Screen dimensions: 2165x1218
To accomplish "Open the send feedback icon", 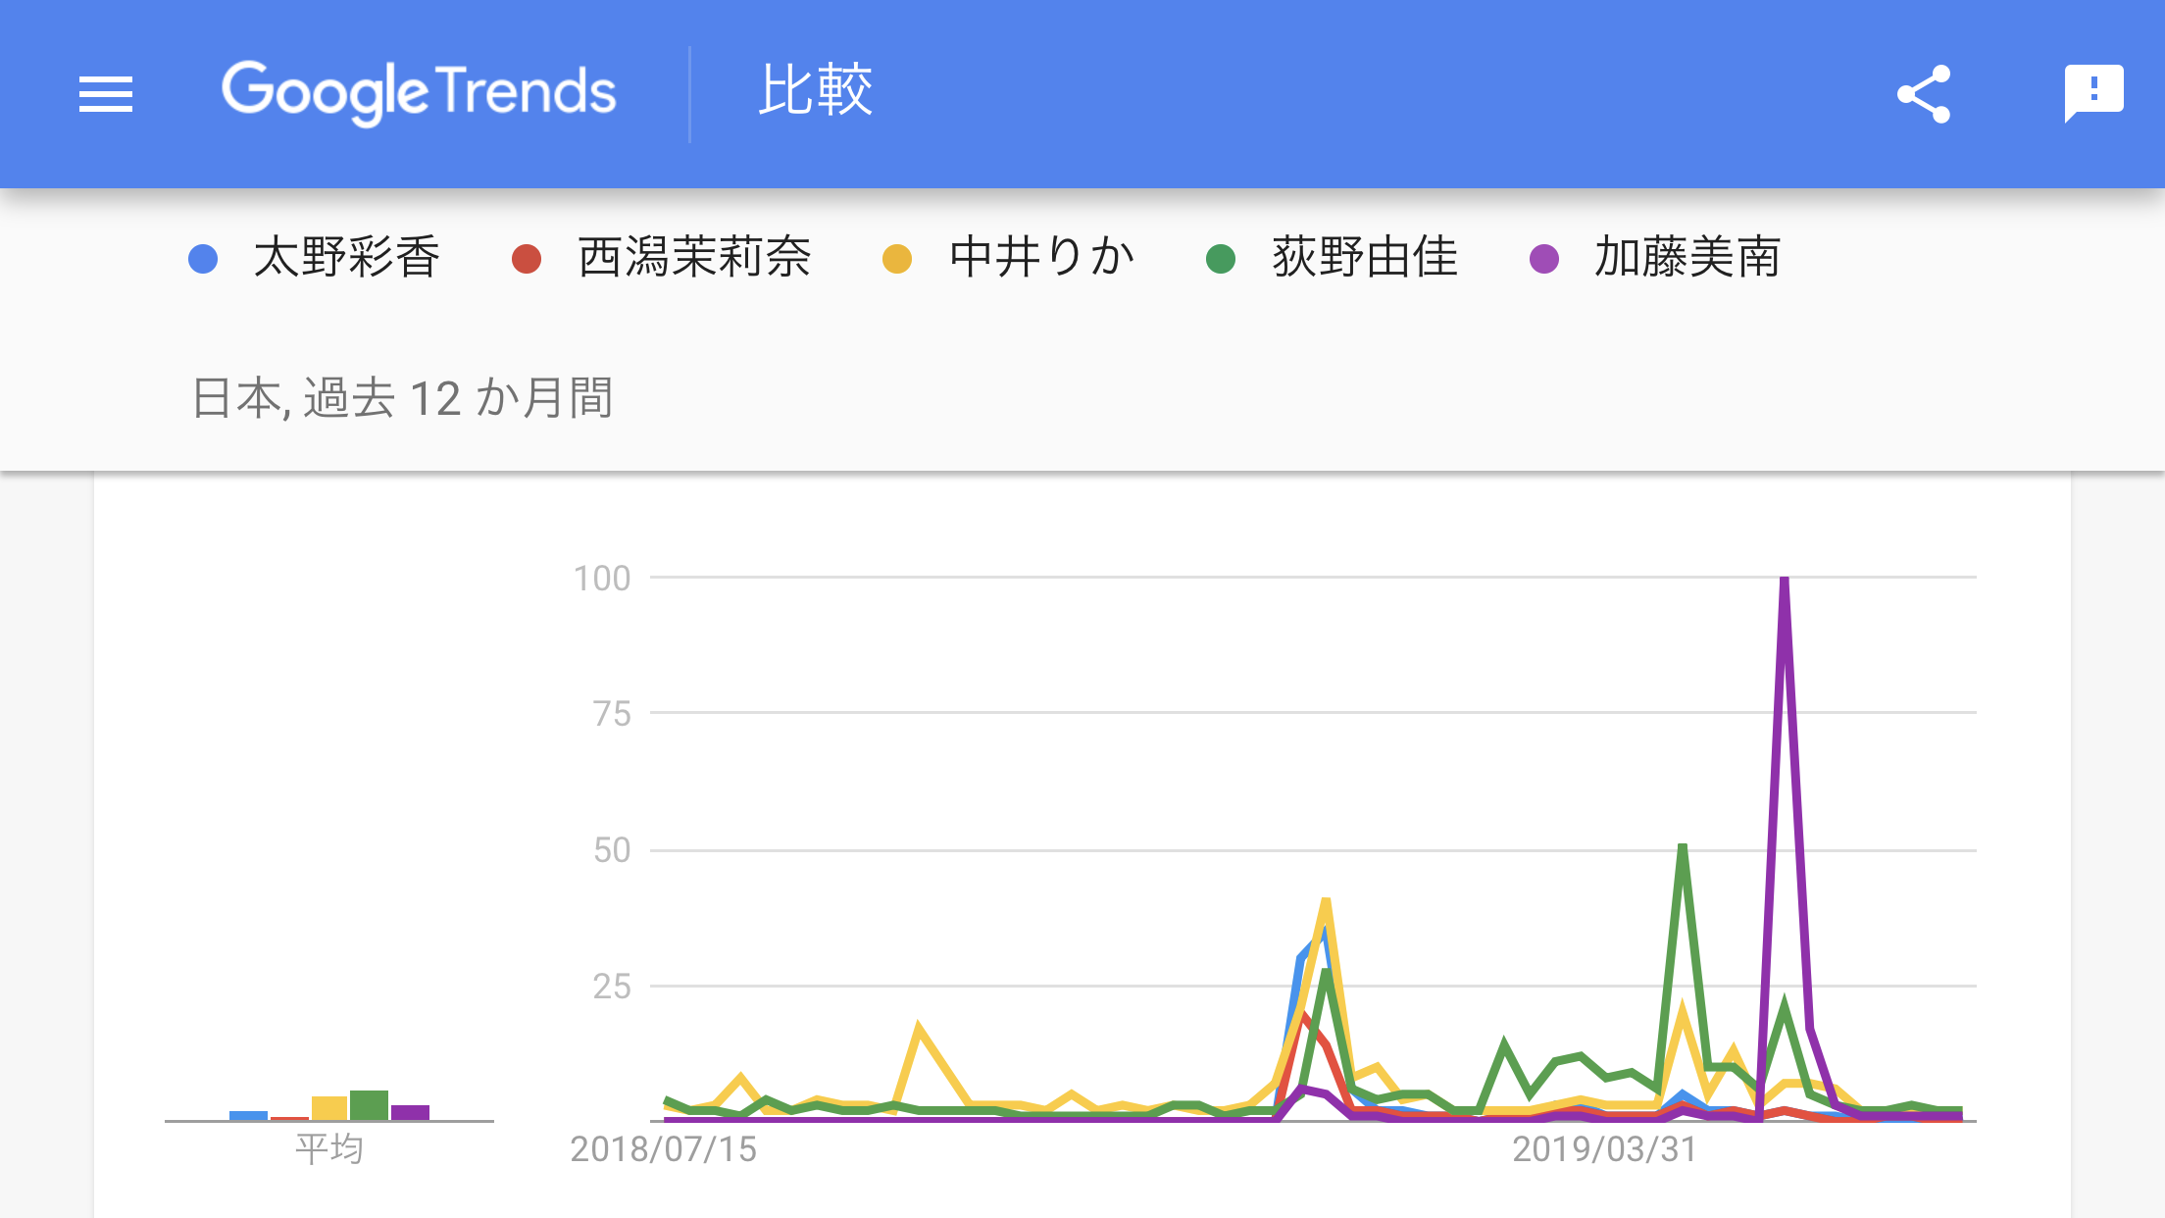I will [2093, 94].
